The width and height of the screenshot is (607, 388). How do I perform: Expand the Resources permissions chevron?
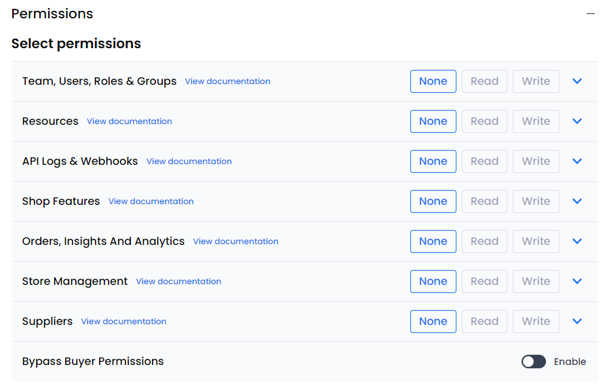click(x=577, y=121)
